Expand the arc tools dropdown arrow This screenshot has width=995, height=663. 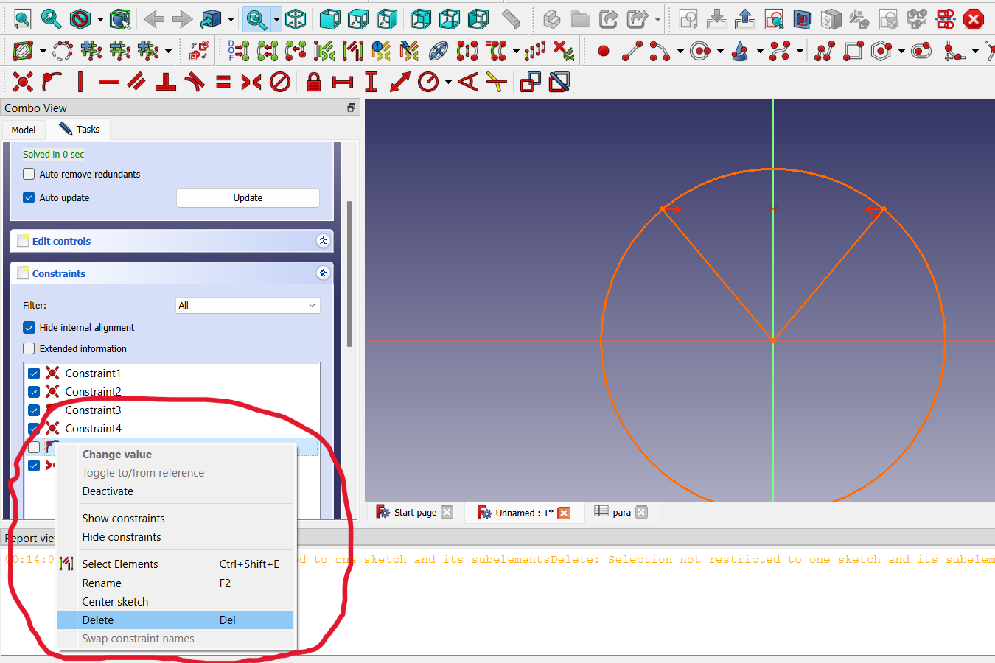[680, 51]
